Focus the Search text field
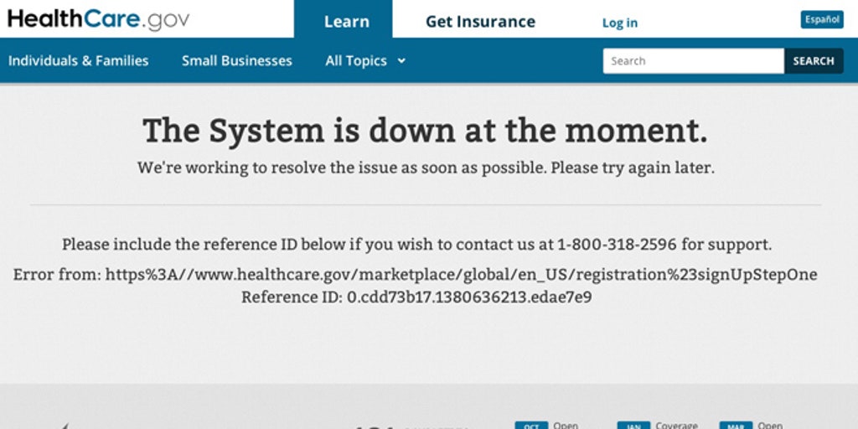858x429 pixels. 693,60
